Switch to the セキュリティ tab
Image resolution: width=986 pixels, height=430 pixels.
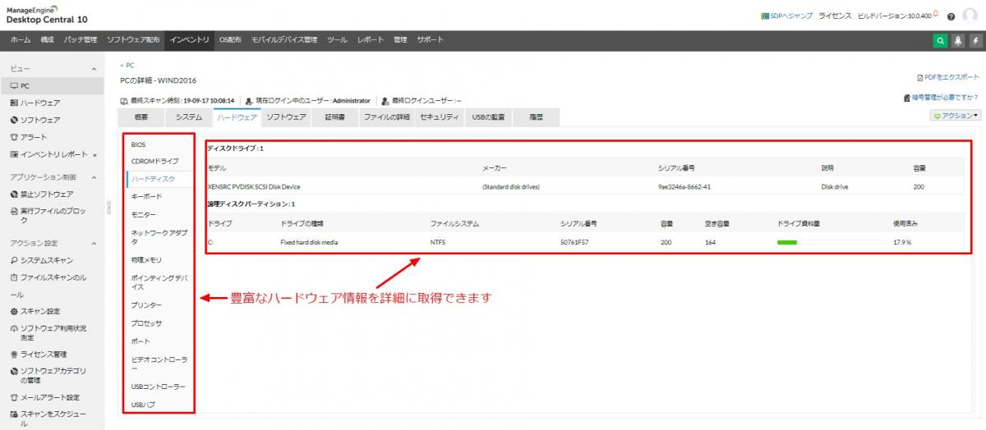click(440, 117)
